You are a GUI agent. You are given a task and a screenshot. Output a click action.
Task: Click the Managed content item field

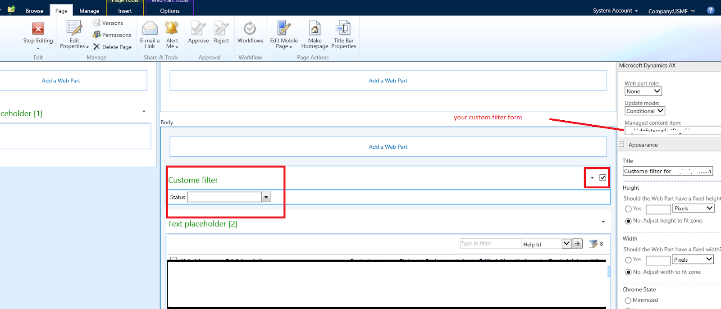coord(673,130)
